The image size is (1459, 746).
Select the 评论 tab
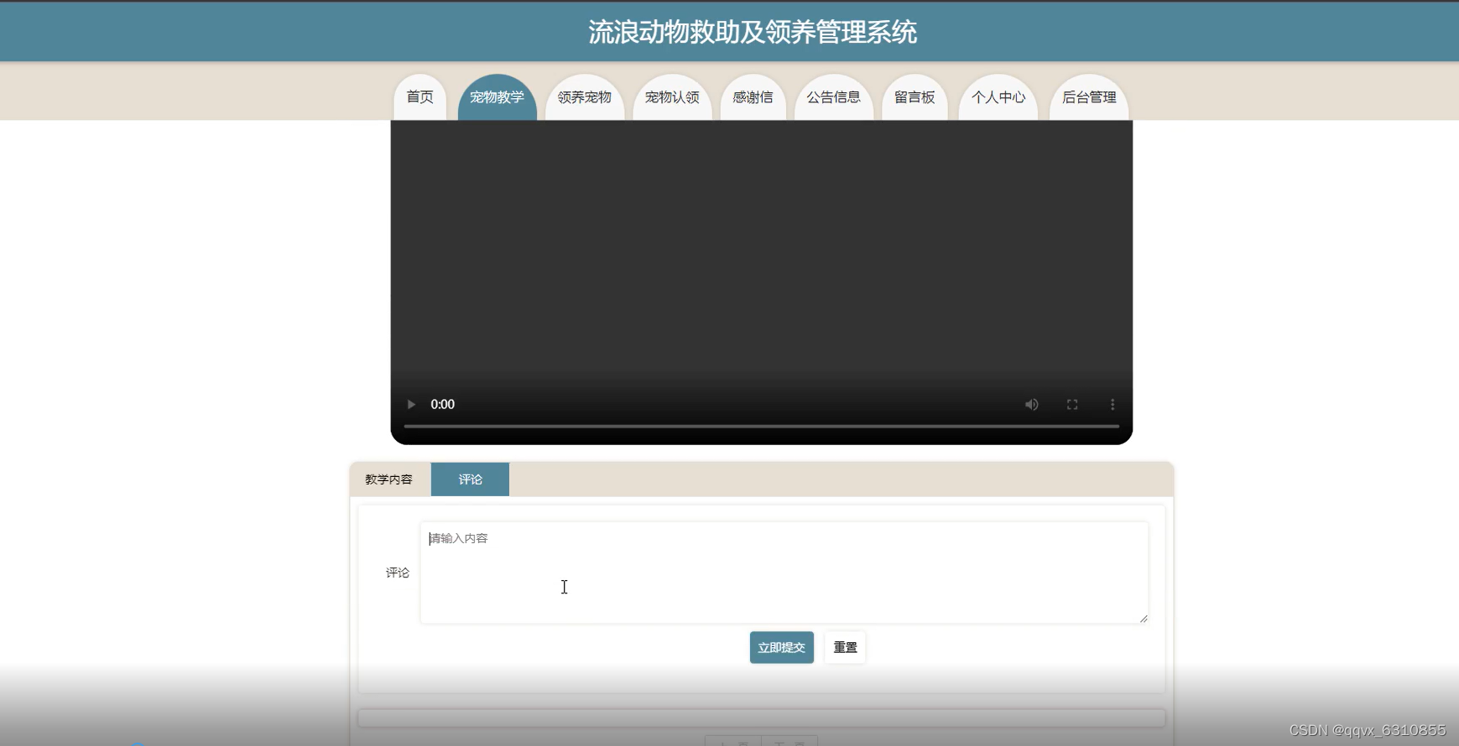[470, 479]
